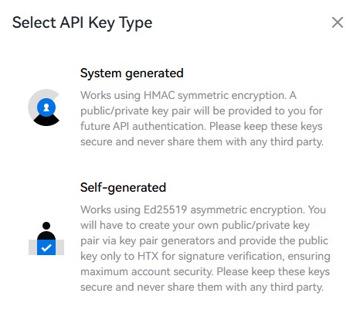
Task: Click 'future API authentication' text line
Action: pyautogui.click(x=143, y=126)
